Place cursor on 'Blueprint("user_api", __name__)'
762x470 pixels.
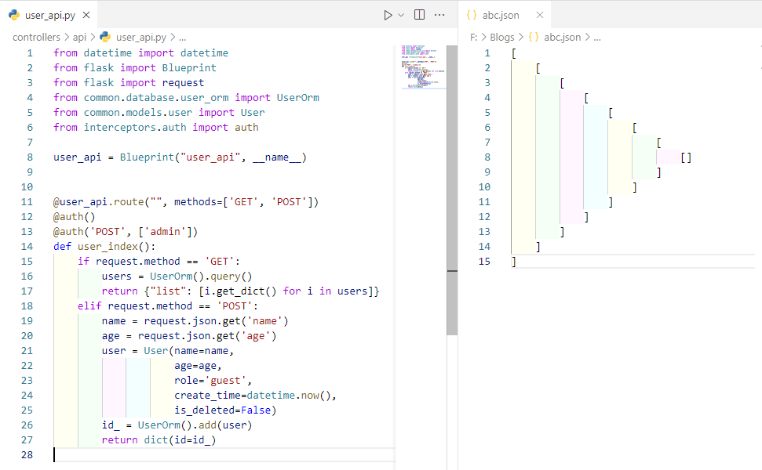pos(213,157)
